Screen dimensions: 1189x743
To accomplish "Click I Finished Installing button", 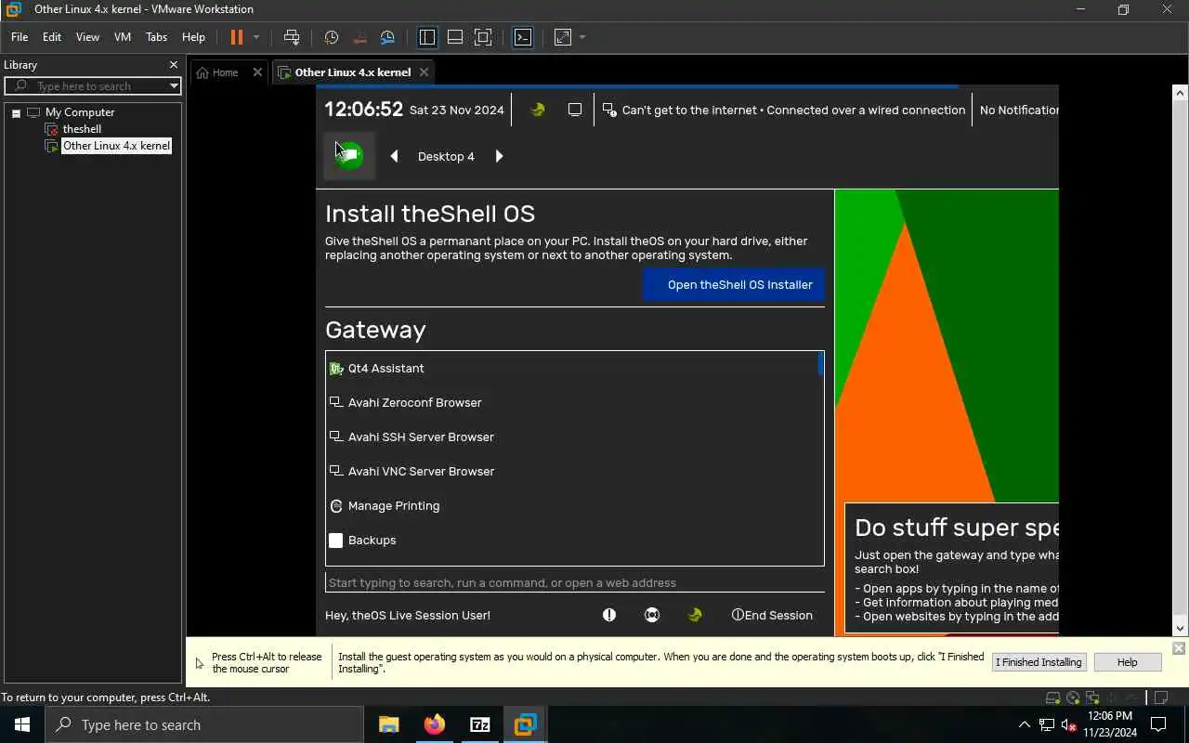I will [x=1039, y=662].
